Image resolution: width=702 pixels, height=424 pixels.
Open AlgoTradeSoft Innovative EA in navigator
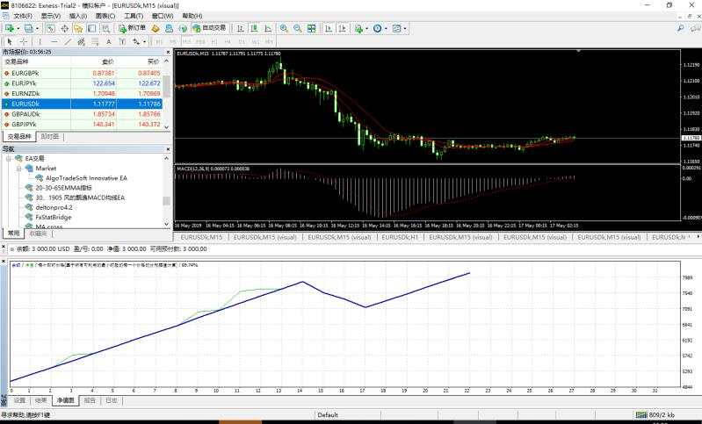pyautogui.click(x=86, y=177)
